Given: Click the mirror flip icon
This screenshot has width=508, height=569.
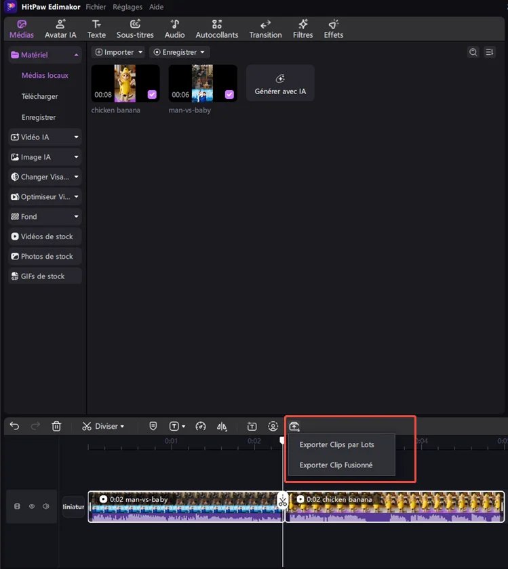Looking at the screenshot, I should pyautogui.click(x=222, y=426).
